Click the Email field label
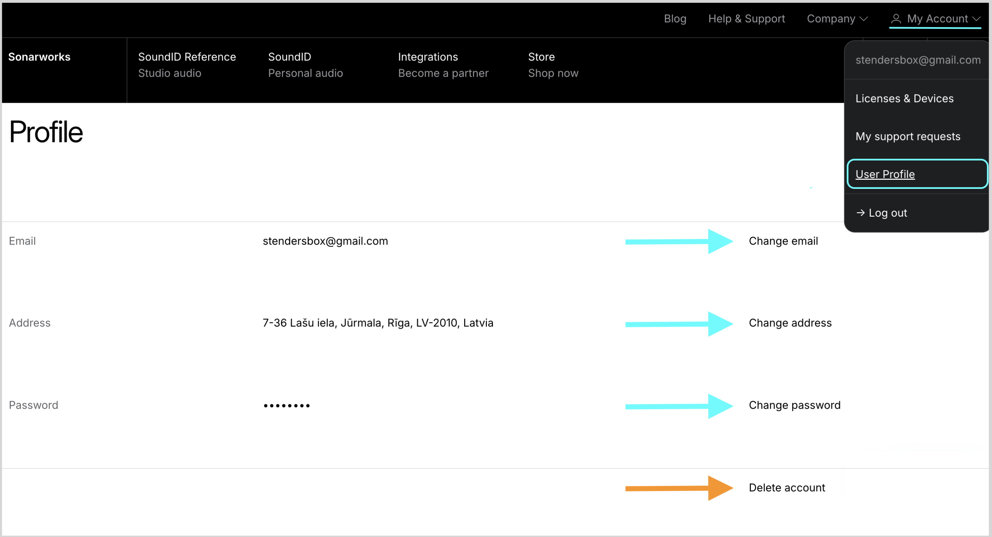The image size is (992, 537). [x=22, y=241]
